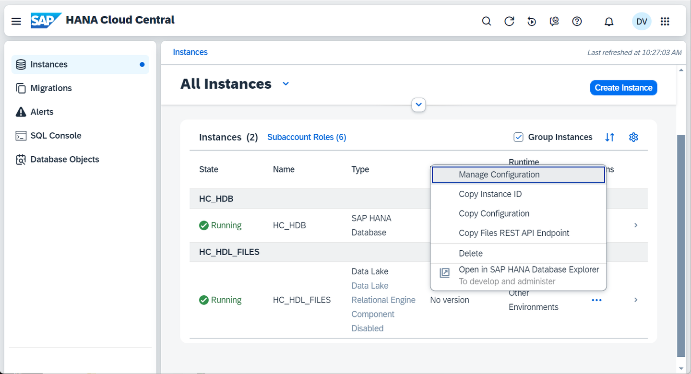Open the product switcher grid icon

point(665,21)
